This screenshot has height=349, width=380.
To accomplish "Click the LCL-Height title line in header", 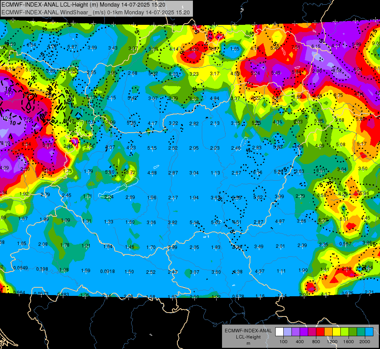I will 83,5.
